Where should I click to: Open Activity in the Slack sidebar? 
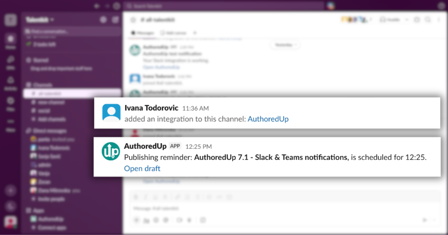[x=11, y=83]
